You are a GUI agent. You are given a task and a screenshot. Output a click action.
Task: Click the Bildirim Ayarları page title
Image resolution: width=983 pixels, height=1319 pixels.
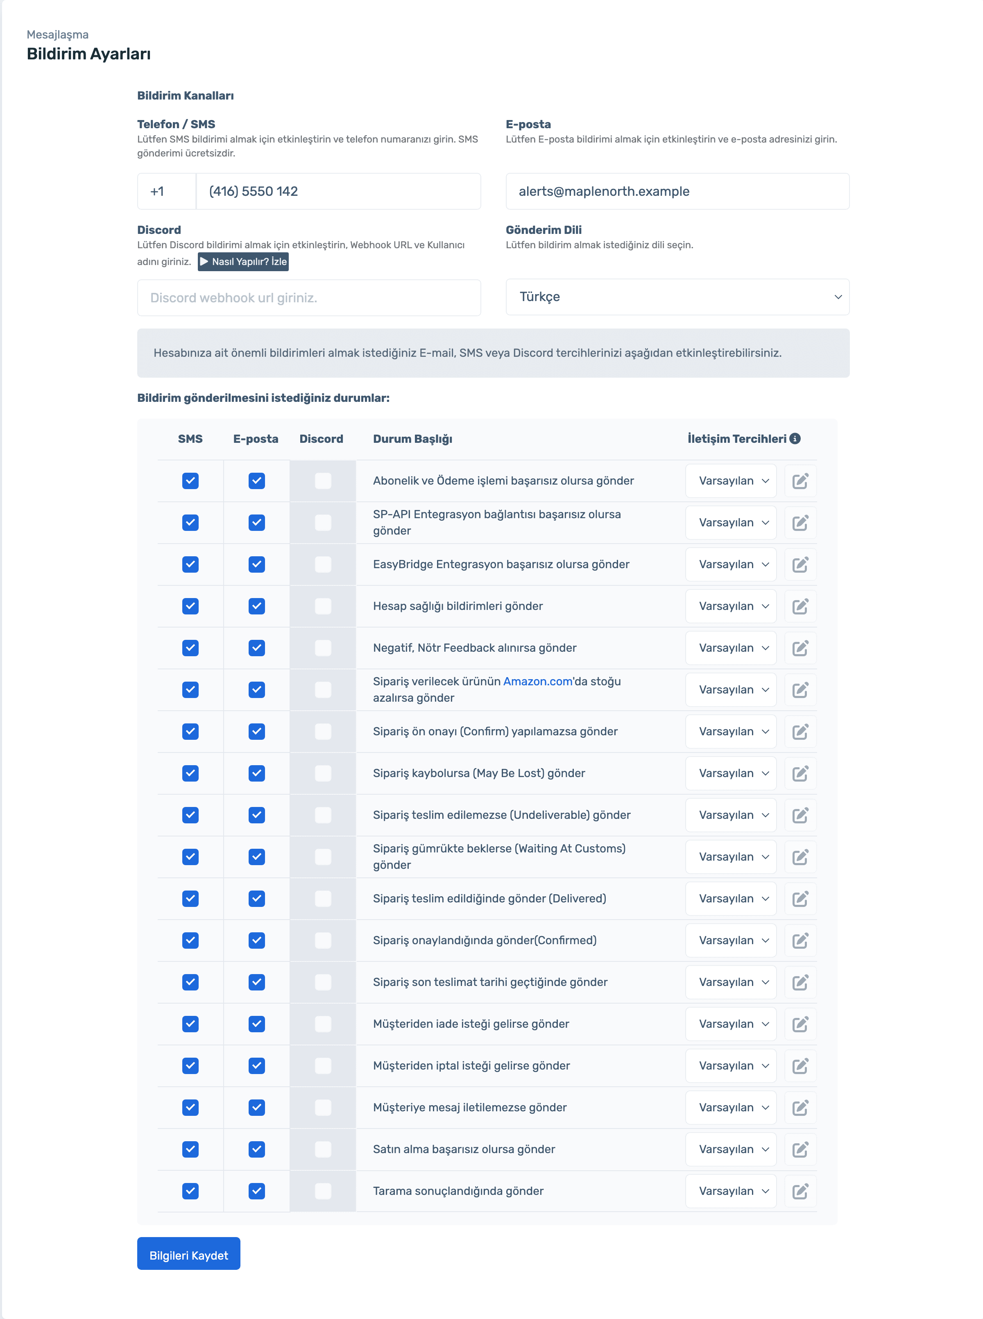(x=88, y=54)
